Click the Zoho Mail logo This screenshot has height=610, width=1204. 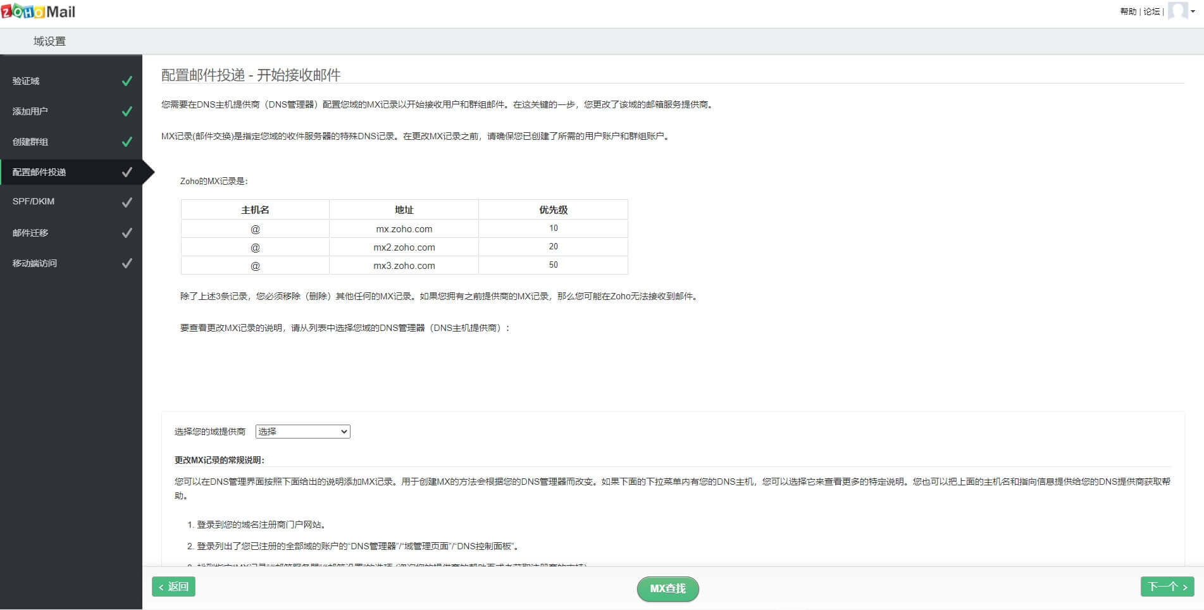pos(38,11)
